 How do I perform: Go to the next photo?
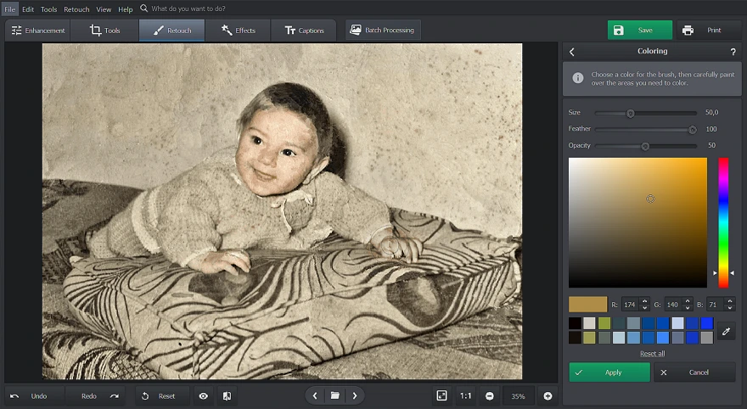355,395
